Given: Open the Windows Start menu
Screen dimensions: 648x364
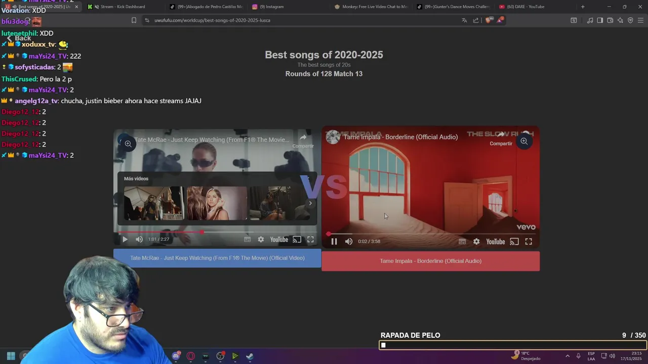Looking at the screenshot, I should click(11, 356).
